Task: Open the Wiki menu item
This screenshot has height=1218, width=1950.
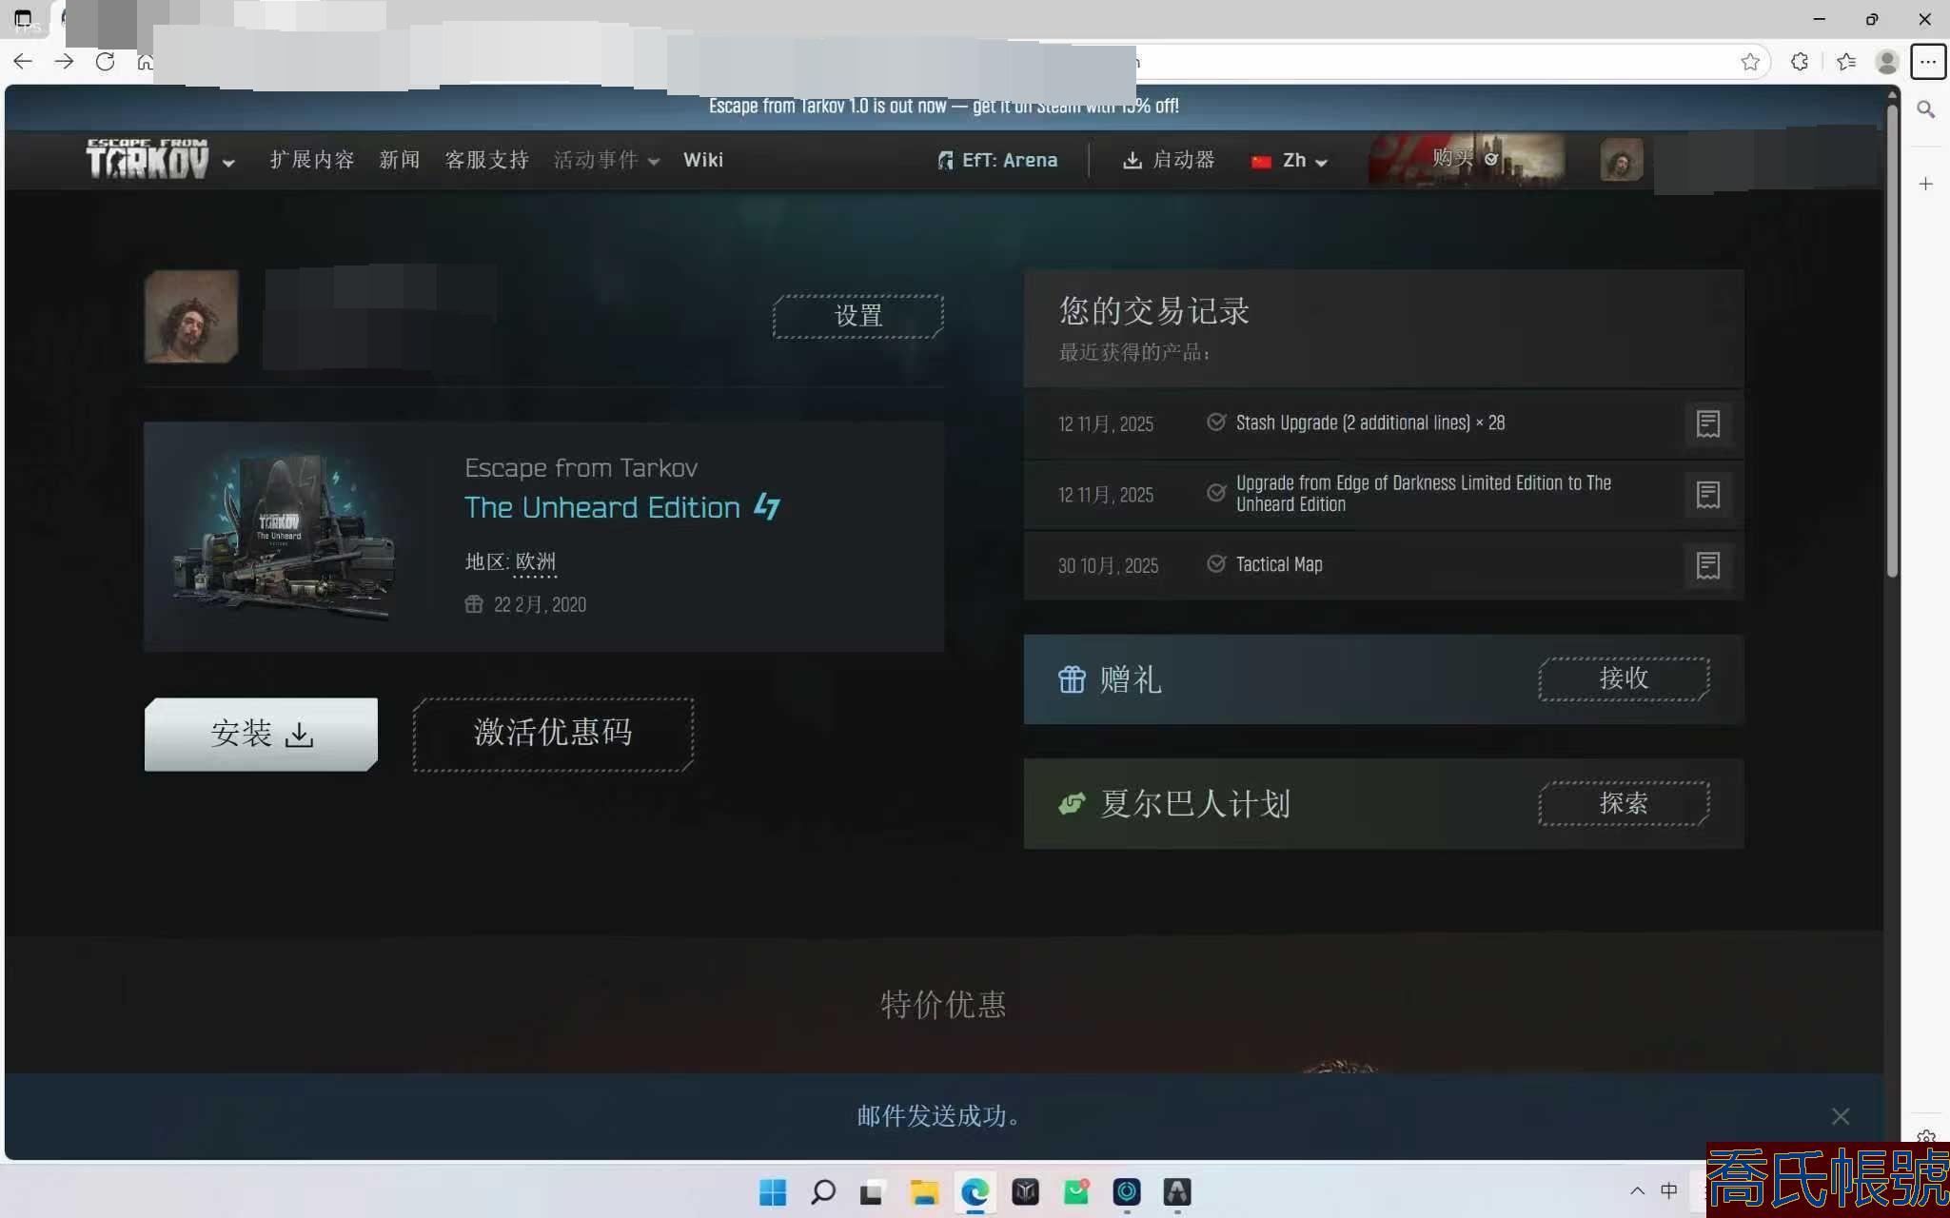Action: (702, 160)
